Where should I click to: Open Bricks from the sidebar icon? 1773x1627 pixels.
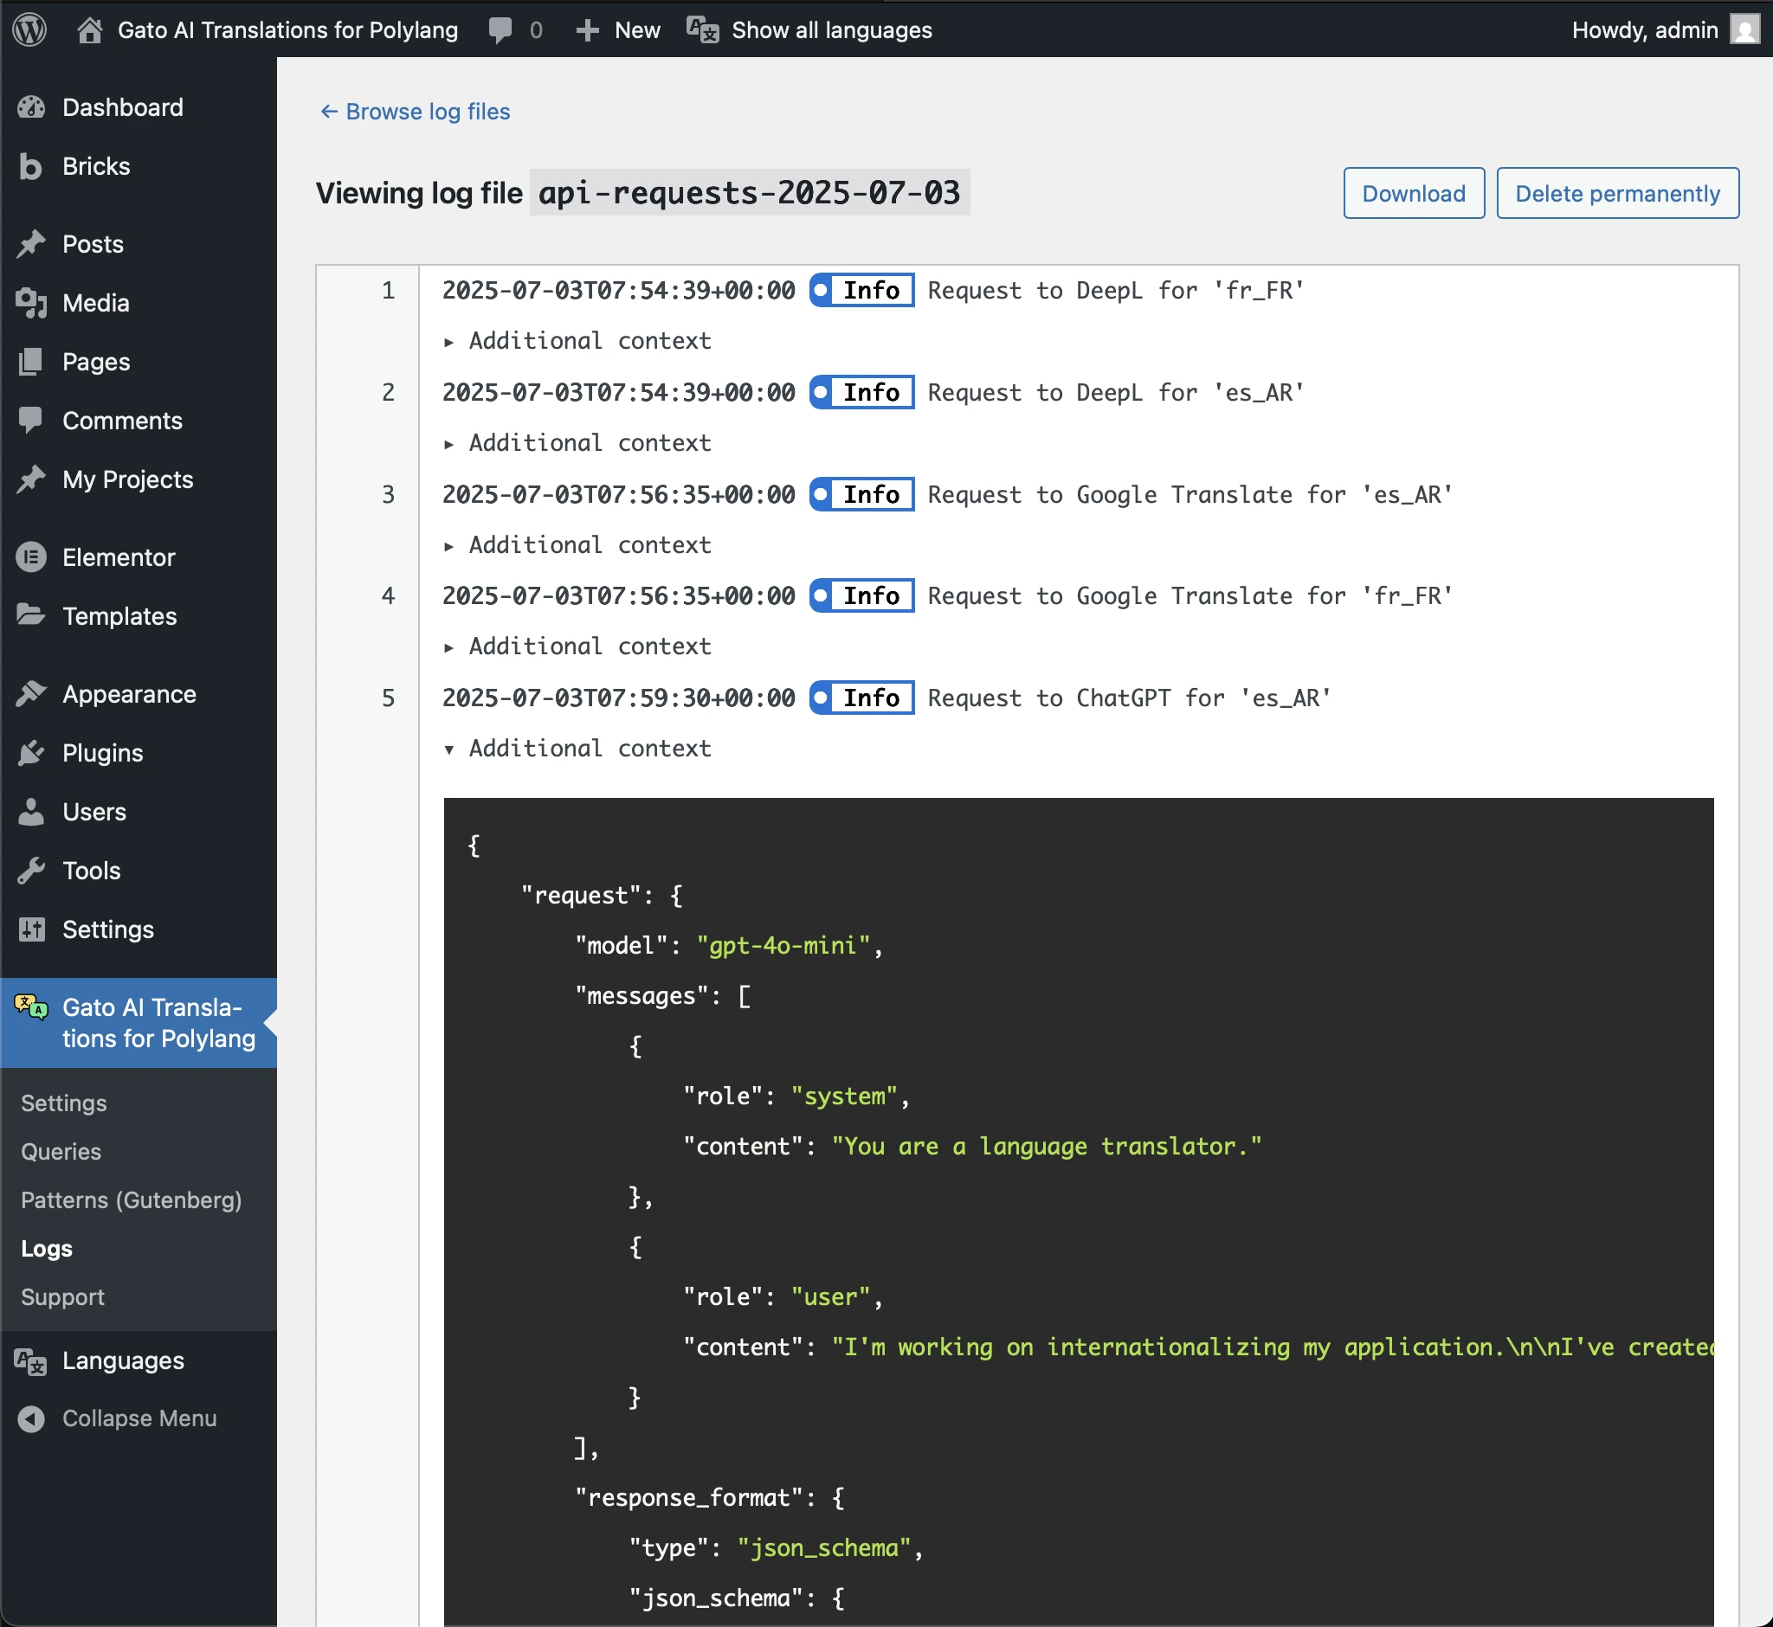(31, 166)
